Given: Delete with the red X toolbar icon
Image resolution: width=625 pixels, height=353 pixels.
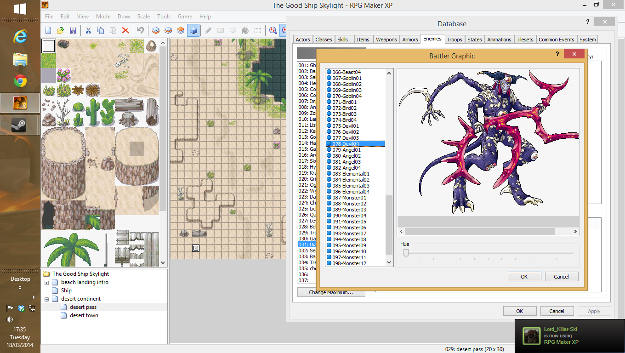Looking at the screenshot, I should (x=125, y=30).
